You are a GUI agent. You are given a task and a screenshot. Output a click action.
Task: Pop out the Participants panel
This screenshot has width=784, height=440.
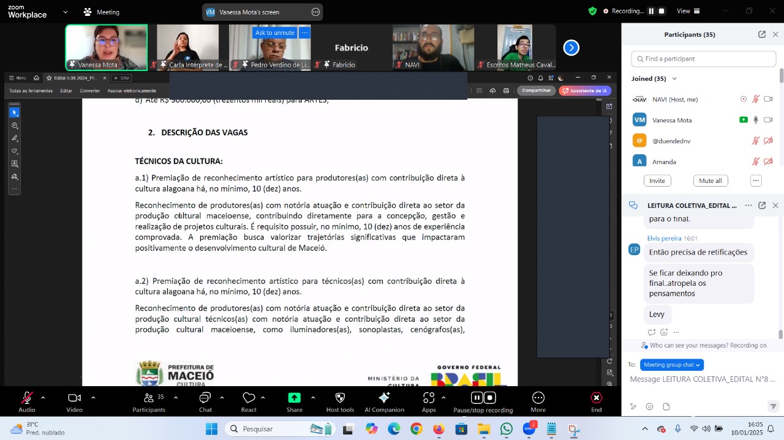coord(762,35)
